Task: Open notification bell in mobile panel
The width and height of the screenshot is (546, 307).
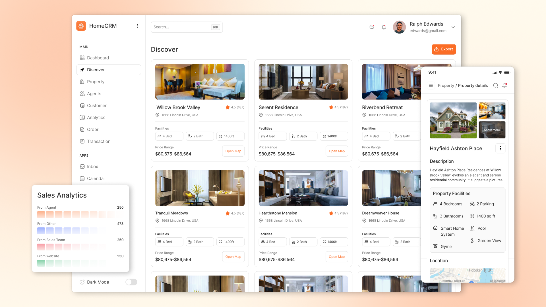Action: [x=504, y=86]
